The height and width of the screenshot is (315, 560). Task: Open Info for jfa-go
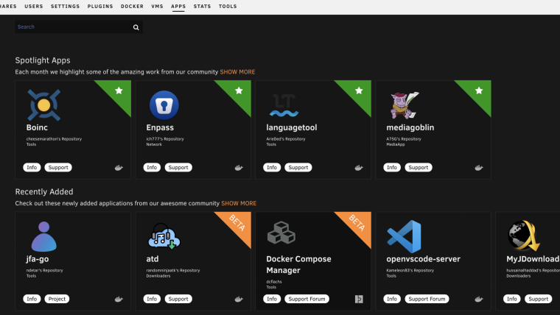pyautogui.click(x=32, y=299)
